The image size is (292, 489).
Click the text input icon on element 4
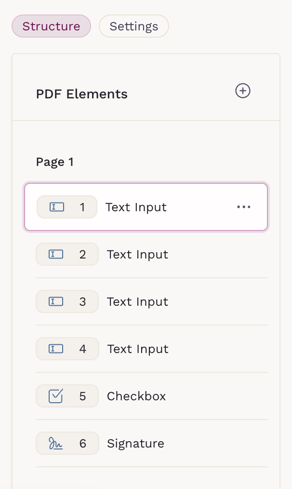pos(56,349)
